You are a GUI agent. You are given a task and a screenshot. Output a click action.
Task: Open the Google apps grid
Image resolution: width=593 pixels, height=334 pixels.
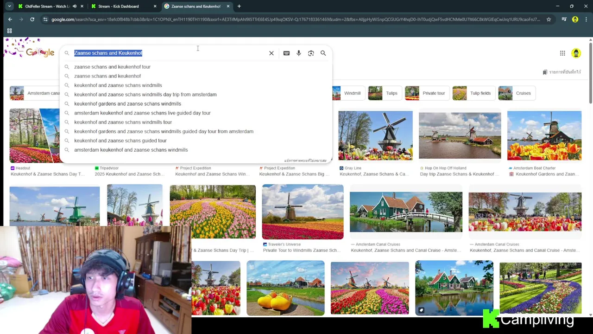[562, 53]
